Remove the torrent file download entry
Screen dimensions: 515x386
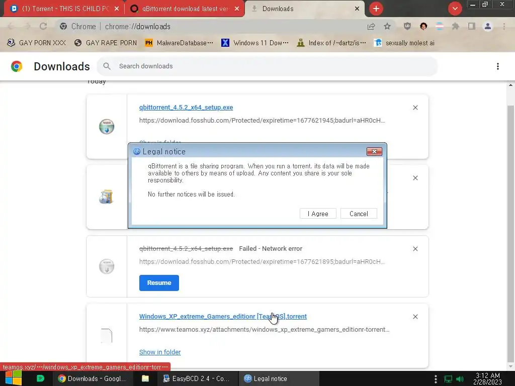coord(415,317)
